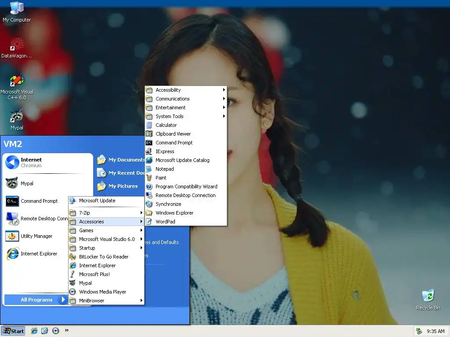
Task: Launch Windows Media Player from programs
Action: point(106,292)
